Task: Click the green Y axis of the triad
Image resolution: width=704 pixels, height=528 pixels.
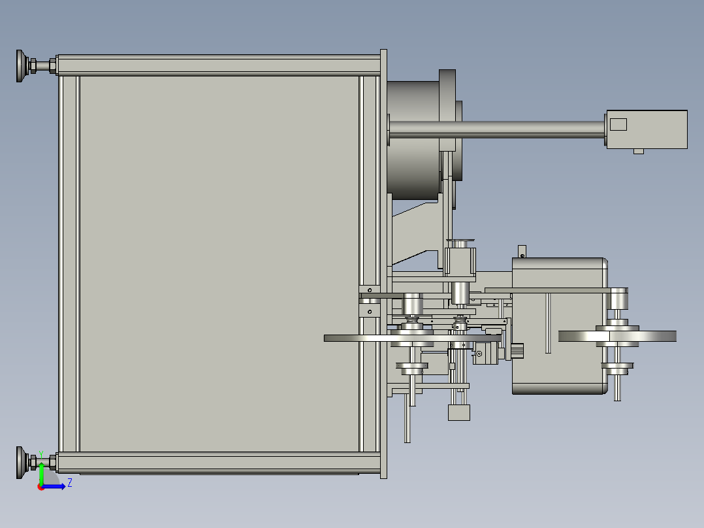Action: click(x=41, y=472)
